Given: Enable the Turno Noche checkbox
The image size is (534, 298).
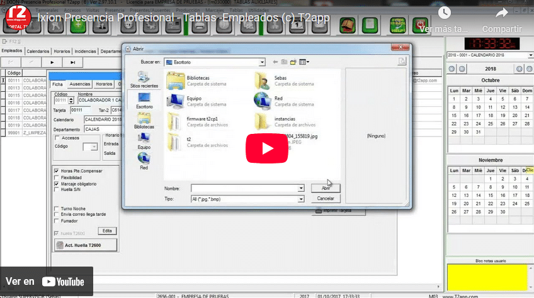Looking at the screenshot, I should coord(57,209).
